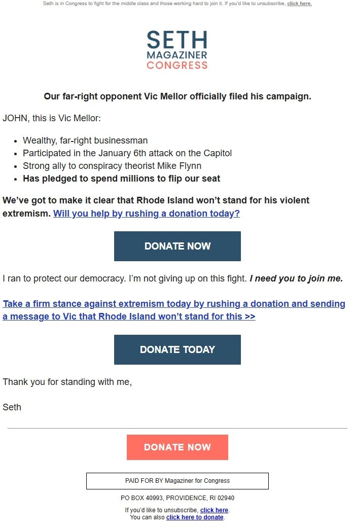355x529 pixels.
Task: Click the top DONATE NOW button
Action: tap(177, 246)
